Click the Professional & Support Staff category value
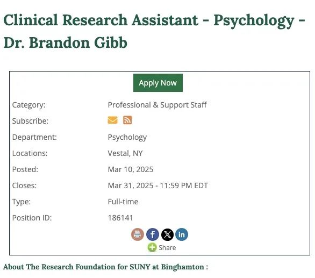 tap(157, 105)
